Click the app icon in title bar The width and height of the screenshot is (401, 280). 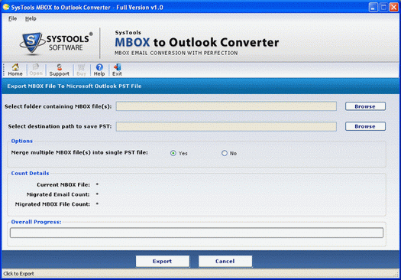(x=6, y=7)
